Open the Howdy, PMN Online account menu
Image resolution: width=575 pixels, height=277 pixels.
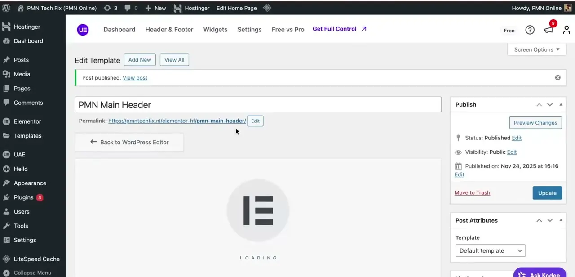click(x=542, y=8)
